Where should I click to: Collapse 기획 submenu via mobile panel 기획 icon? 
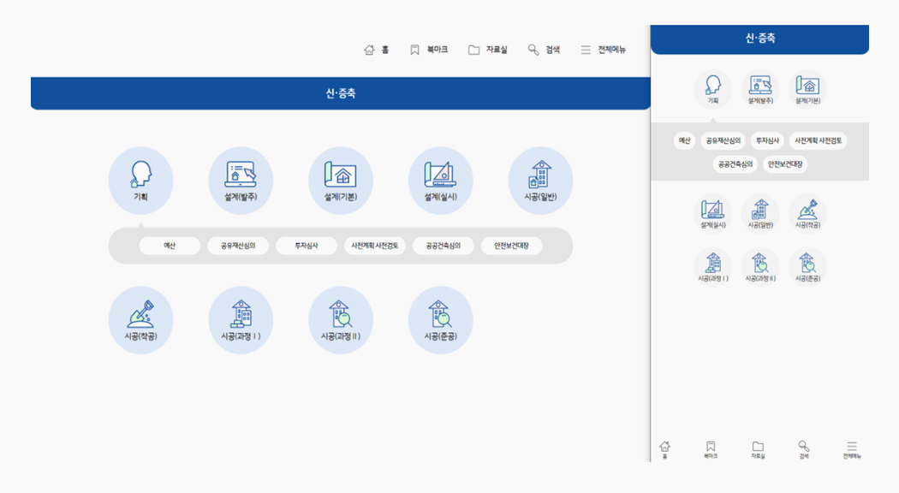pyautogui.click(x=712, y=88)
